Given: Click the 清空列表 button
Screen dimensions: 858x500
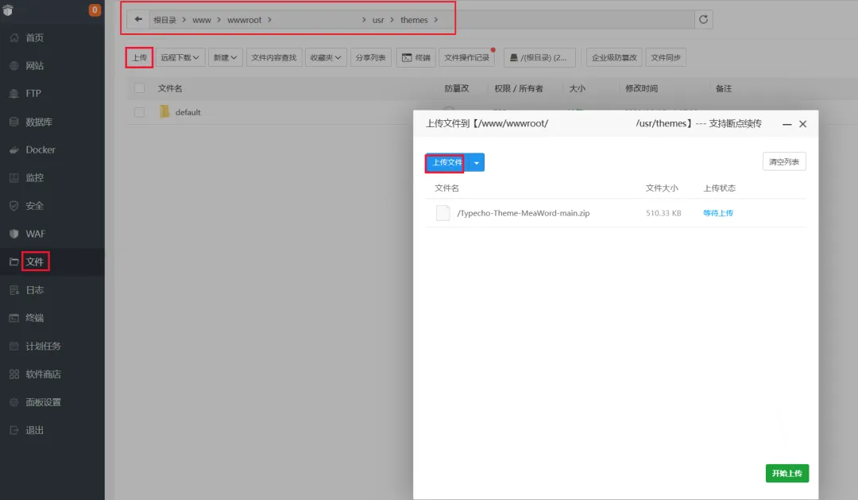Looking at the screenshot, I should (x=784, y=161).
